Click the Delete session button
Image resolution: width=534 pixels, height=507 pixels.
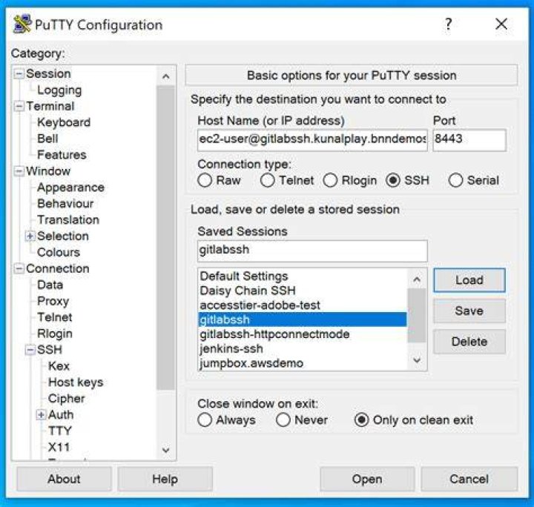pyautogui.click(x=469, y=342)
